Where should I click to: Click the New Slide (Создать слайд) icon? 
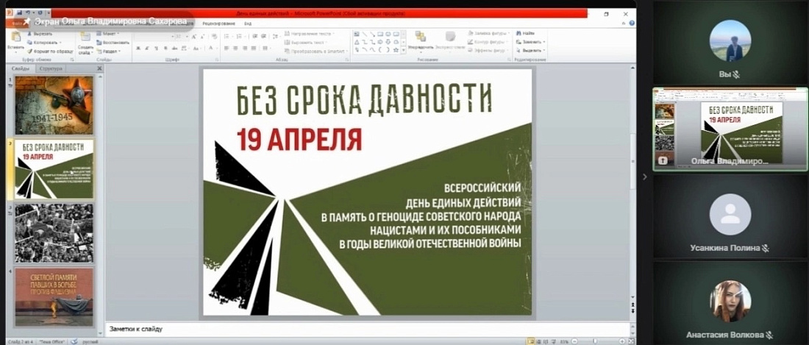[85, 36]
